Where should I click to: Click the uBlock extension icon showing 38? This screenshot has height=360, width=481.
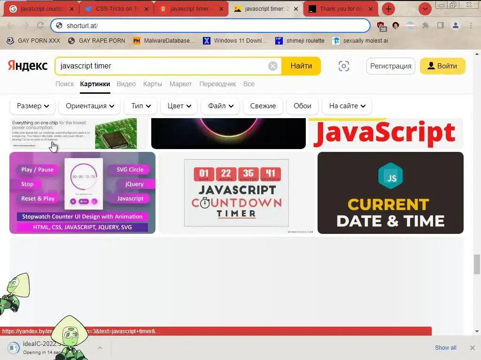tap(381, 26)
